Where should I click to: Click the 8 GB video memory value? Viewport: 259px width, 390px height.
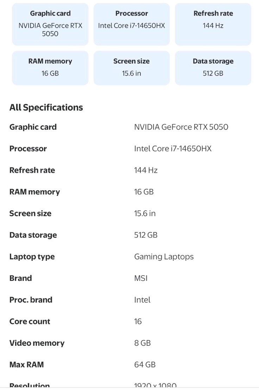[143, 343]
